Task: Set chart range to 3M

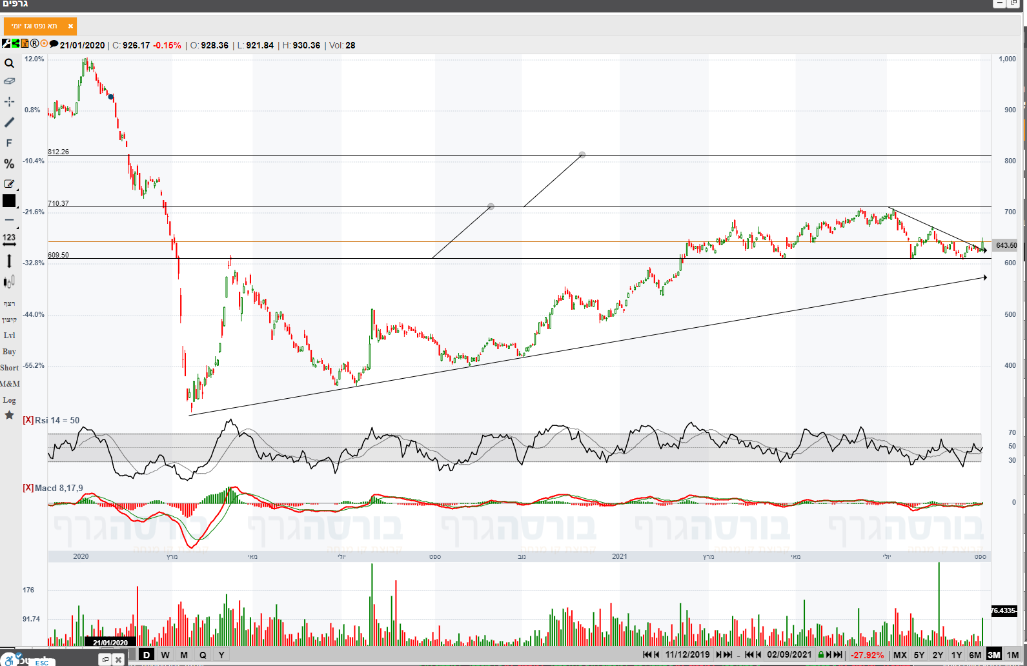Action: point(994,655)
